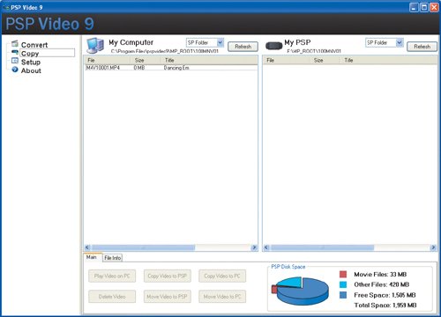
Task: Sort My PSP list by Title column
Action: pyautogui.click(x=389, y=60)
